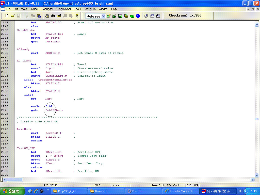This screenshot has height=195, width=260.
Task: Open the Configure menu
Action: point(90,9)
